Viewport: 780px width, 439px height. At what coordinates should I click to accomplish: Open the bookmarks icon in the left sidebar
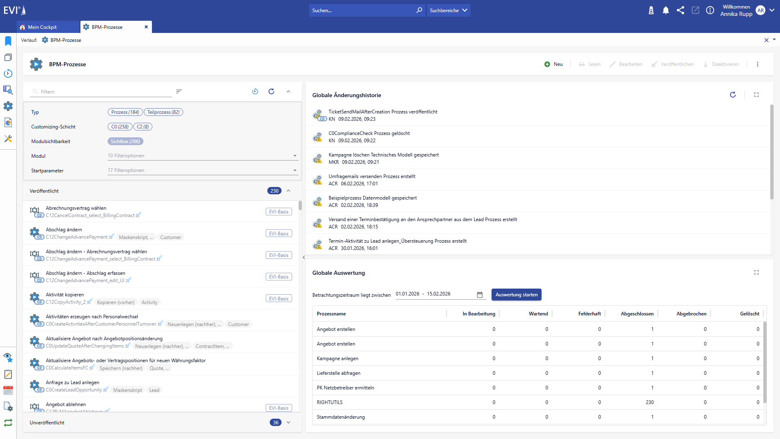[8, 41]
